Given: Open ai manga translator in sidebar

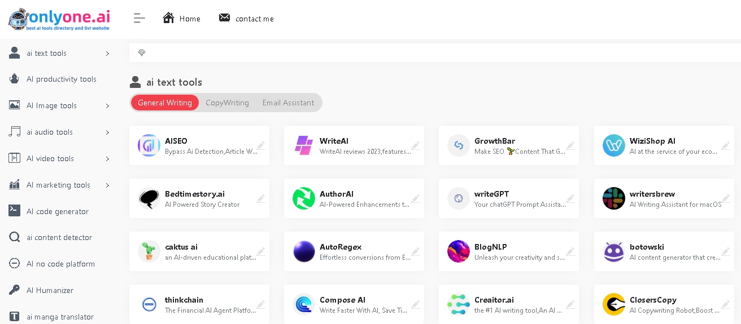Looking at the screenshot, I should [x=60, y=317].
